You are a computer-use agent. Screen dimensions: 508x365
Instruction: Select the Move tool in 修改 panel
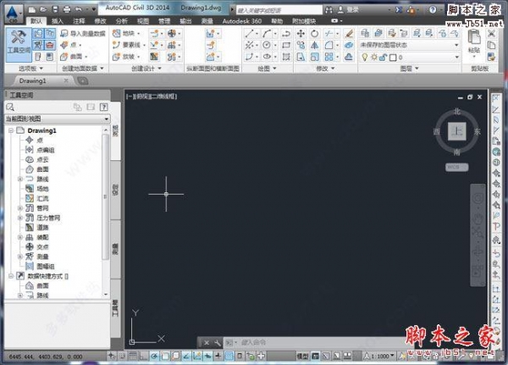tap(301, 33)
